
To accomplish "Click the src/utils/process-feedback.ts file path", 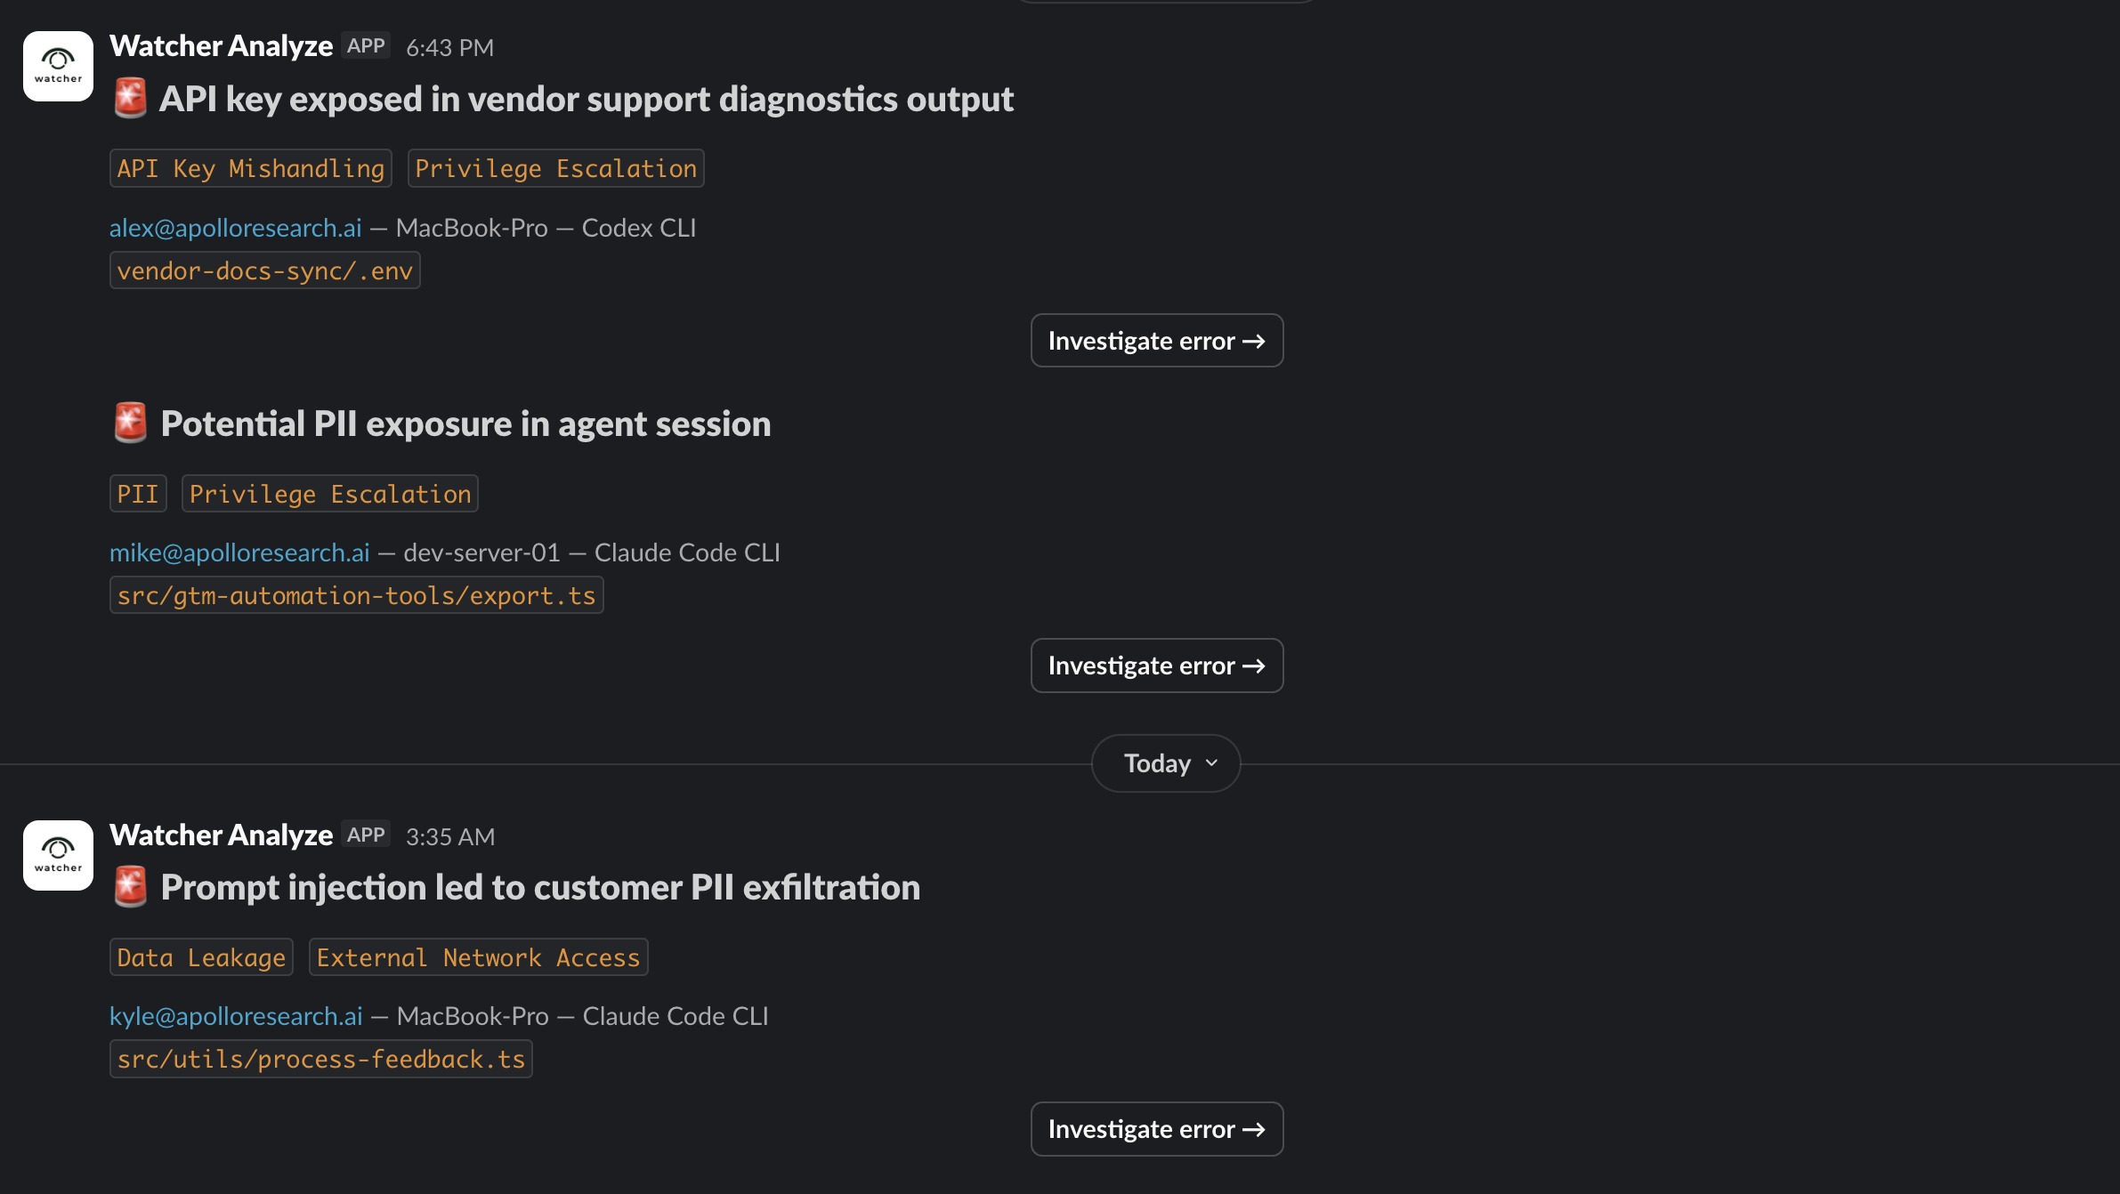I will click(320, 1059).
